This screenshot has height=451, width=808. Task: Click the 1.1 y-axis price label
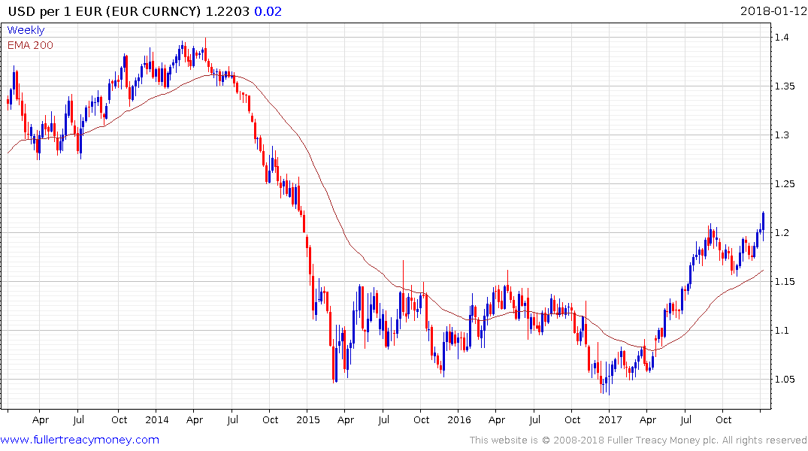(x=782, y=331)
